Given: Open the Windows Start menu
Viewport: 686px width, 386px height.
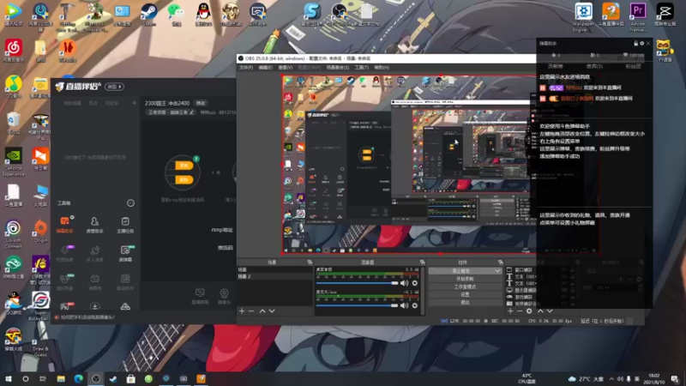Looking at the screenshot, I should [x=8, y=379].
